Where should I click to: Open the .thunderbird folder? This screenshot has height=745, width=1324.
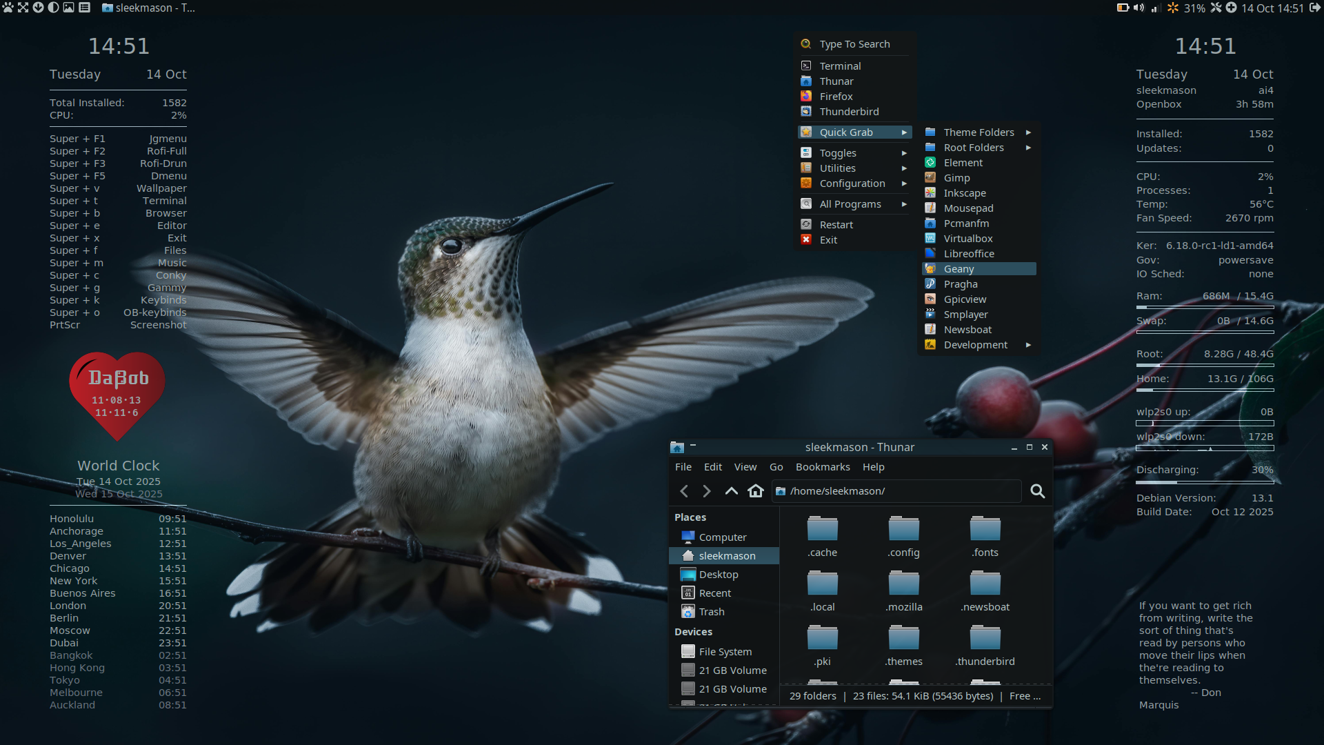coord(985,639)
